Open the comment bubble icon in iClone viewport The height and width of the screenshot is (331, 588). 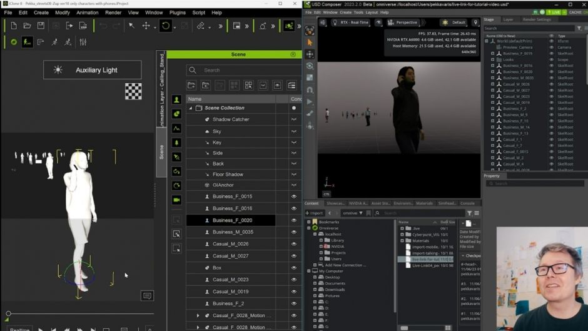147,296
